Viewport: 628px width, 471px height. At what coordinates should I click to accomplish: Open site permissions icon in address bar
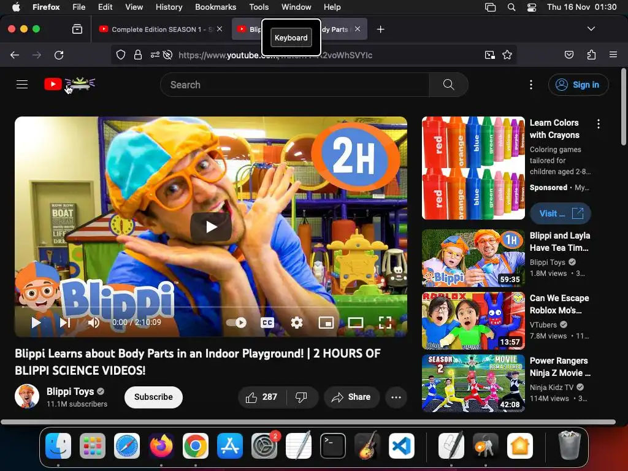pyautogui.click(x=155, y=55)
